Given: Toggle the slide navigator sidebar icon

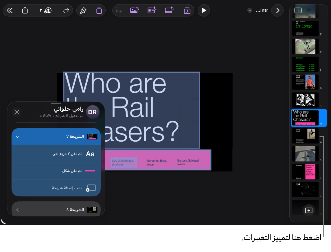Looking at the screenshot, I should (x=298, y=10).
